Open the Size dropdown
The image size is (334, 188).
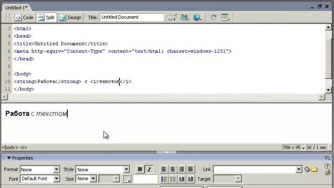(x=93, y=179)
